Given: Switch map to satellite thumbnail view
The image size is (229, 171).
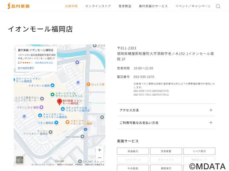Looking at the screenshot, I should point(20,160).
